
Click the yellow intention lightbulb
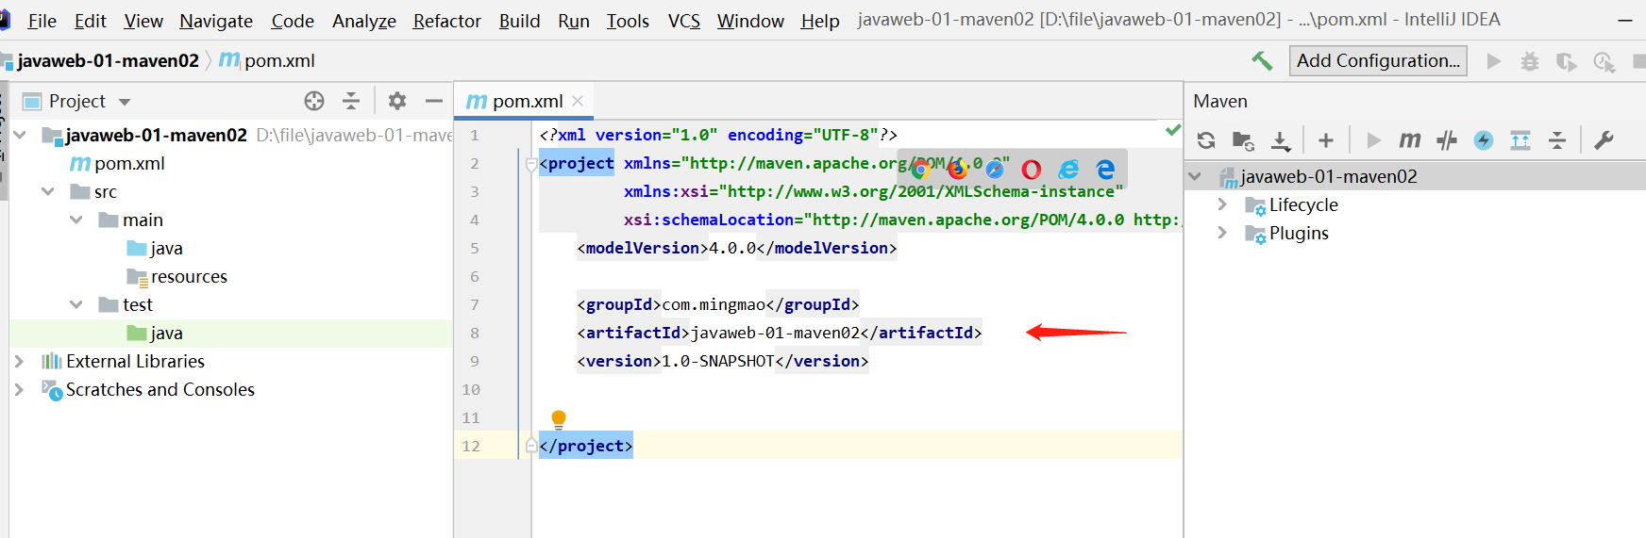pos(559,419)
